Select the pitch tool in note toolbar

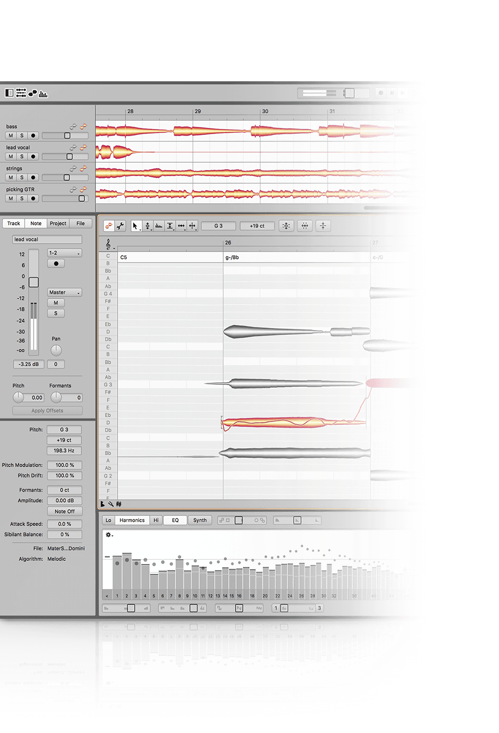[147, 226]
